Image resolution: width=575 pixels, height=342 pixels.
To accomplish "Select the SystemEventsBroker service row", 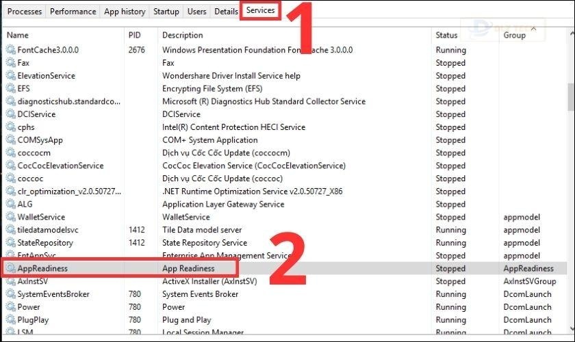I will [x=53, y=294].
